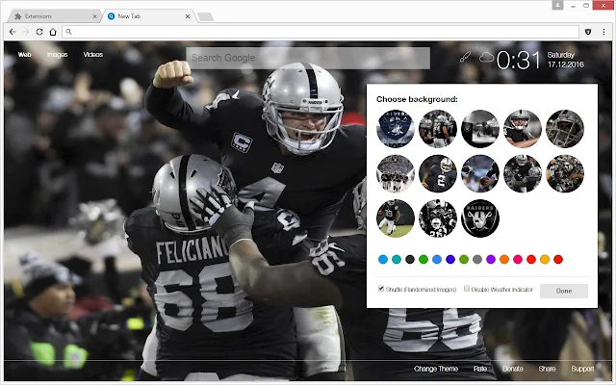Viewport: 616px width, 385px height.
Task: Enable the Disable Weather Indicator checkbox
Action: click(467, 289)
